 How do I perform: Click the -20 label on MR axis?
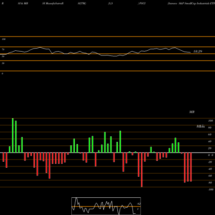[210, 162]
